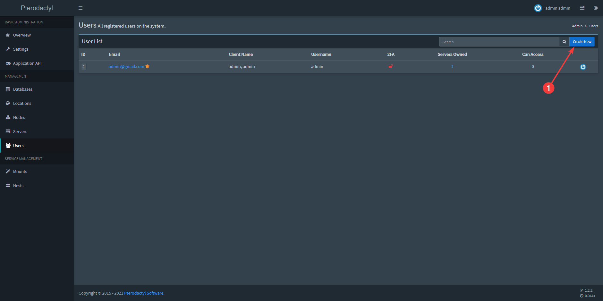Click the 2FA column header
This screenshot has width=603, height=301.
click(x=391, y=54)
